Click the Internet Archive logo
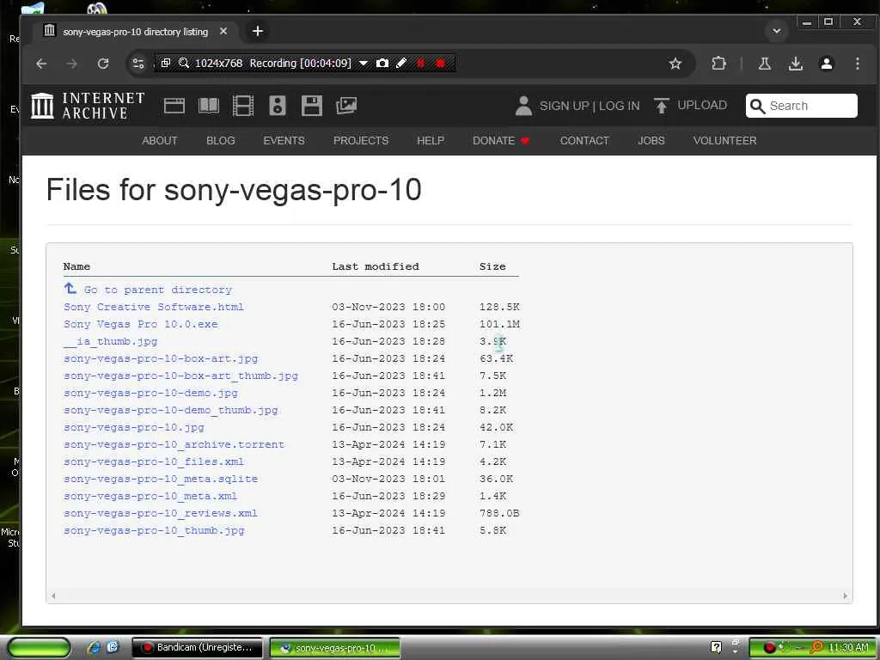Screen dimensions: 880x660 coord(88,106)
